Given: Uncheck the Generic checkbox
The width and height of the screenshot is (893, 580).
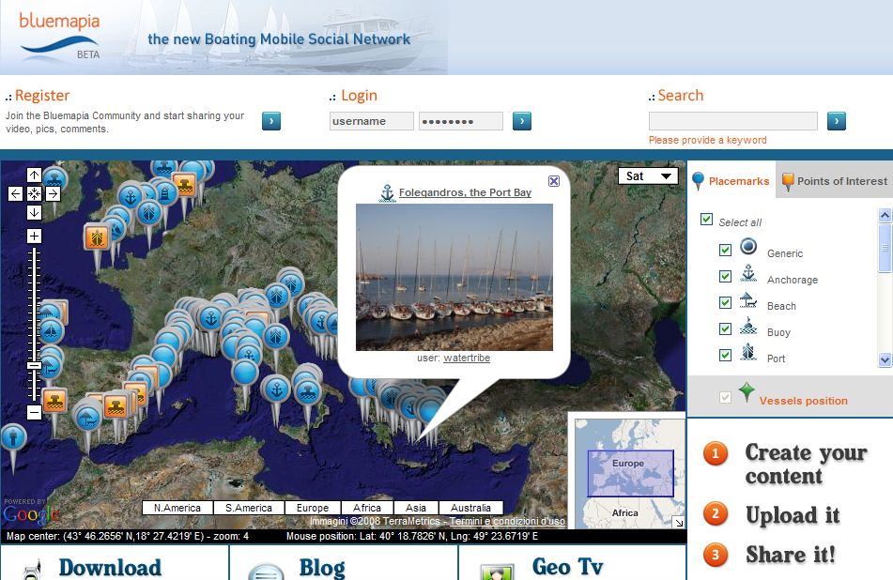Looking at the screenshot, I should [725, 250].
